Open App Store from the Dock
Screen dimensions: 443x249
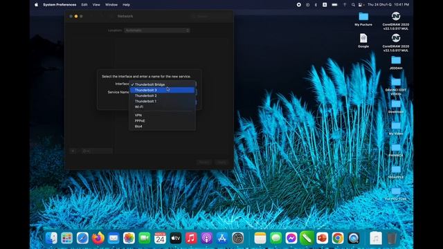[x=222, y=238]
